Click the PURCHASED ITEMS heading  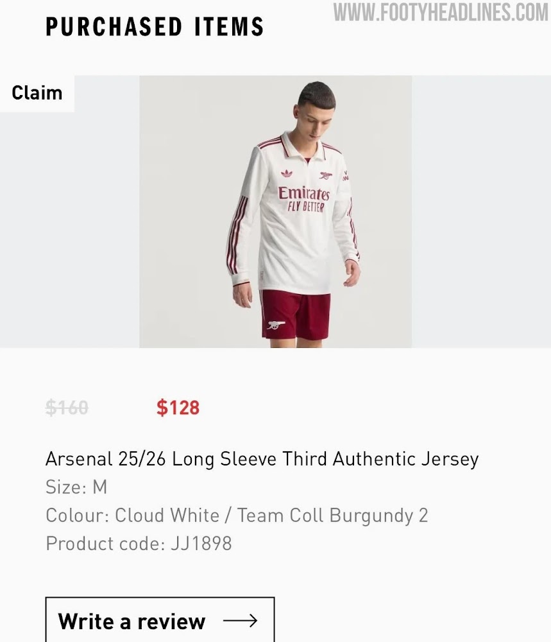[155, 27]
